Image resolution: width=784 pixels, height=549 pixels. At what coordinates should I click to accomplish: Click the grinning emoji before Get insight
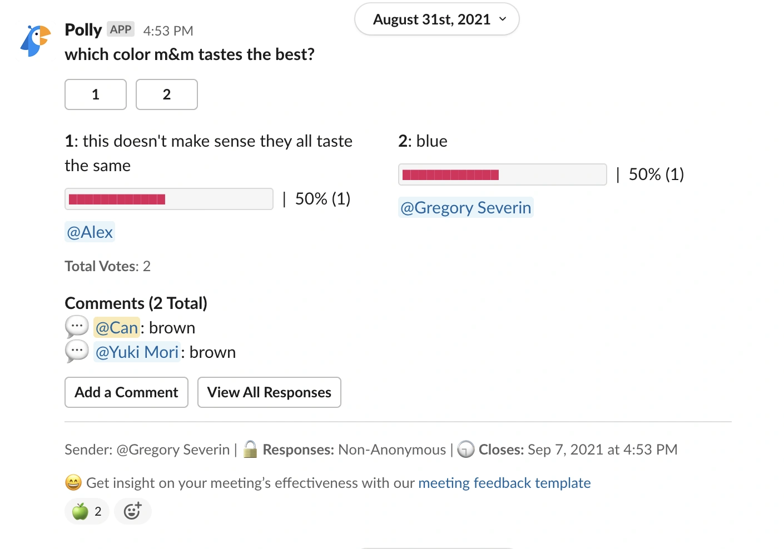coord(73,482)
